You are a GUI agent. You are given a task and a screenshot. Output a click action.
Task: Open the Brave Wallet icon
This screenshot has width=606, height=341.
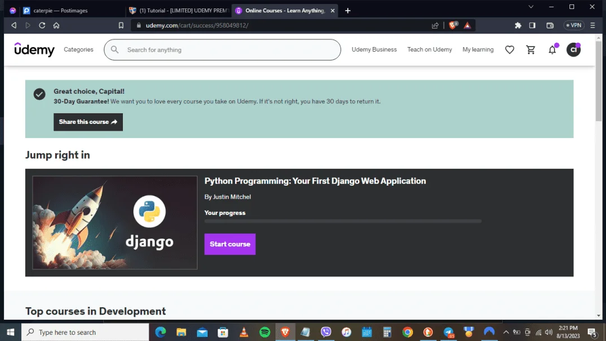coord(550,25)
